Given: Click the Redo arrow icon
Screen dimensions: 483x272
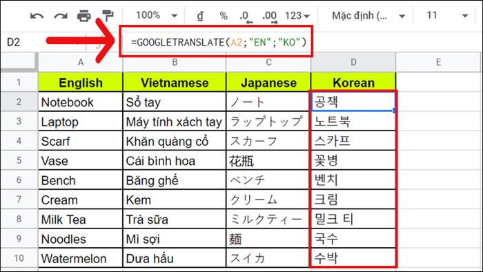Looking at the screenshot, I should (61, 16).
